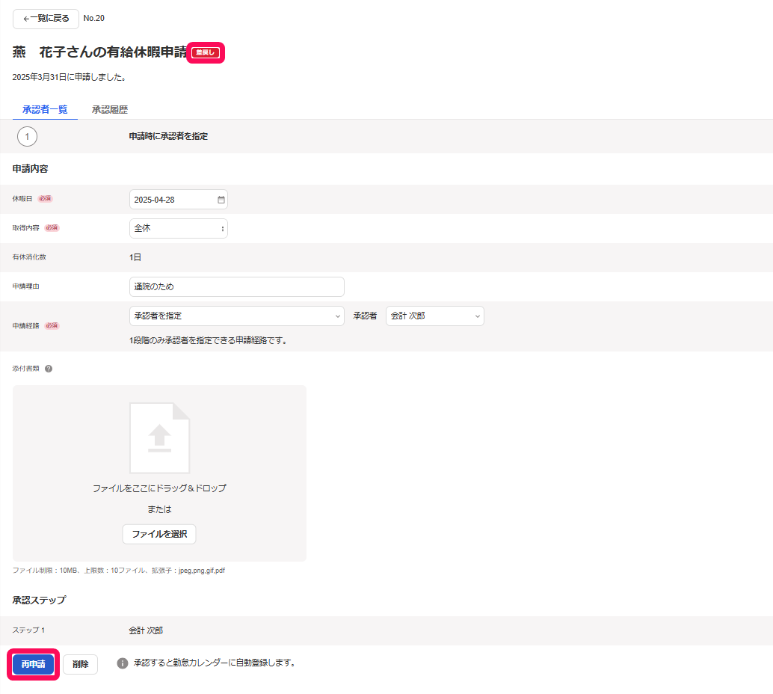773x694 pixels.
Task: Click the 休暇日 calendar icon
Action: pos(221,200)
